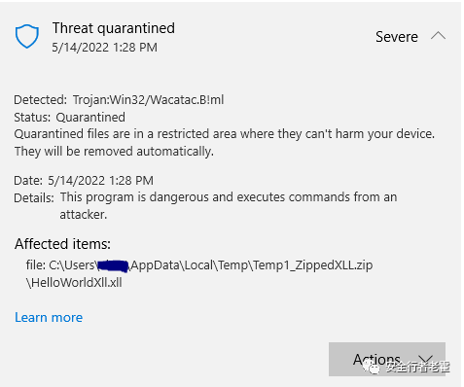Screen dimensions: 464x387
Task: Click the Date: 5/14/2022 1:28 PM row
Action: point(84,181)
